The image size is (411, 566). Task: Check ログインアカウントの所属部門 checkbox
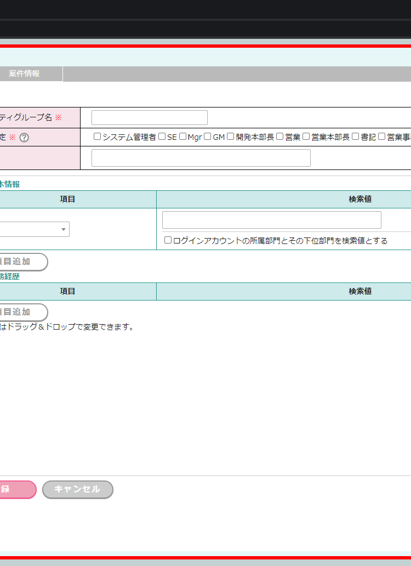168,240
